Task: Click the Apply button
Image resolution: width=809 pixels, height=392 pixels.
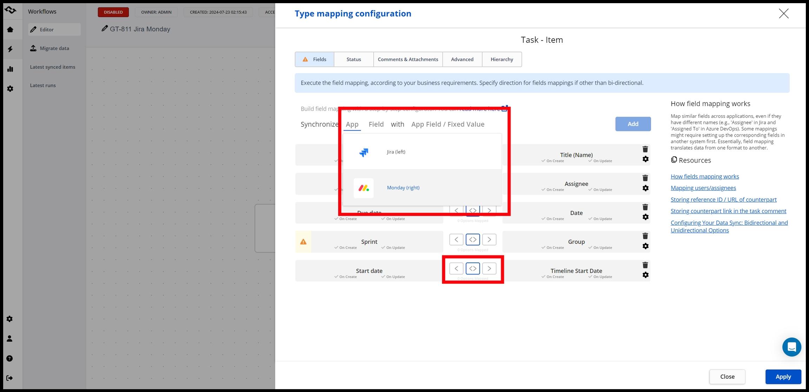Action: pyautogui.click(x=783, y=377)
